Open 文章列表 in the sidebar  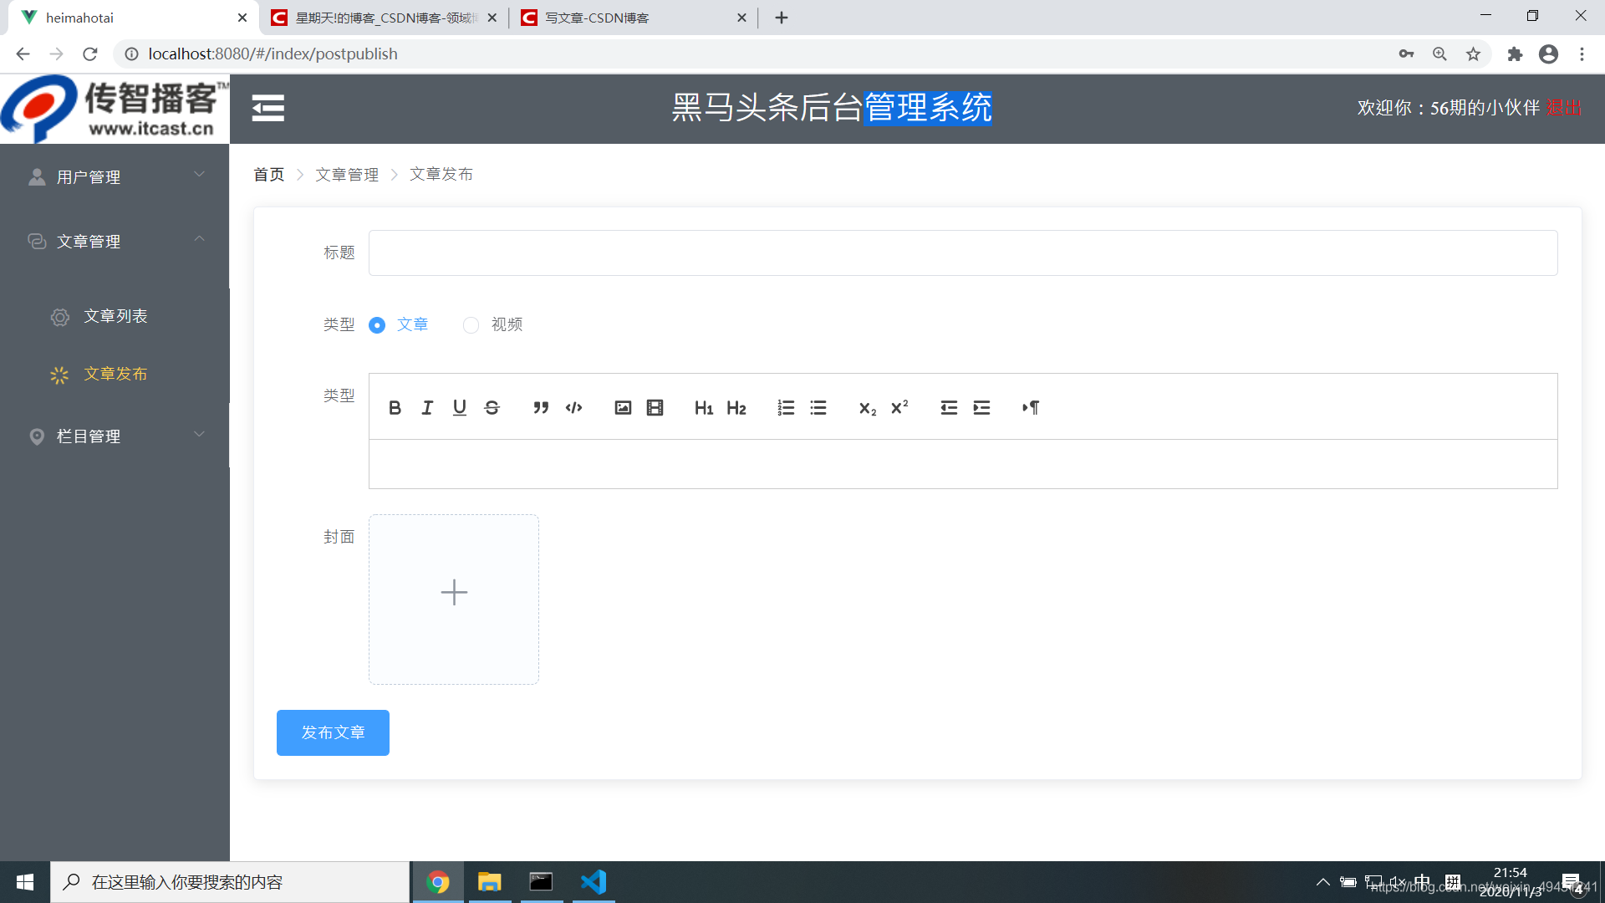pos(115,316)
